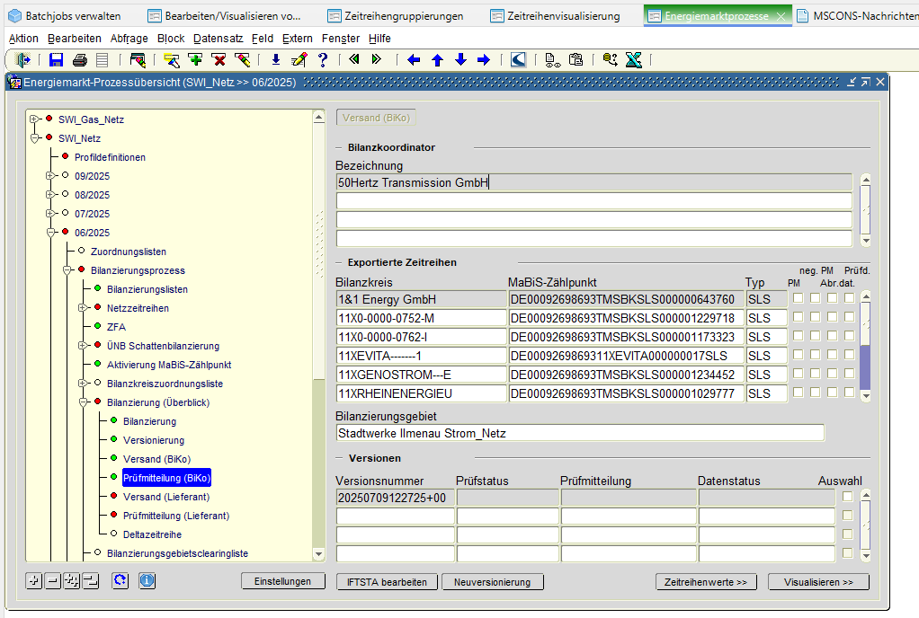Enable Auswahl checkbox for version 20250709122725+00

click(847, 497)
